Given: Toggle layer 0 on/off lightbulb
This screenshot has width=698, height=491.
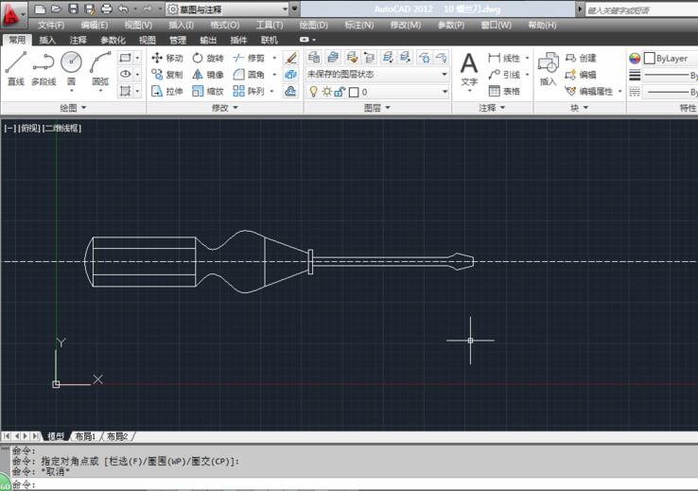Looking at the screenshot, I should tap(314, 92).
